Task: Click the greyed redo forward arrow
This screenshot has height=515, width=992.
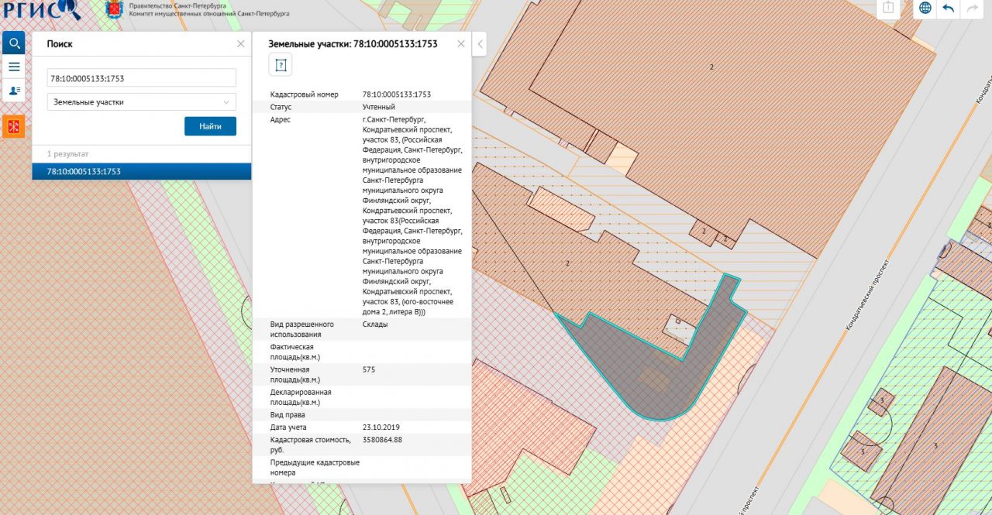Action: click(x=971, y=9)
